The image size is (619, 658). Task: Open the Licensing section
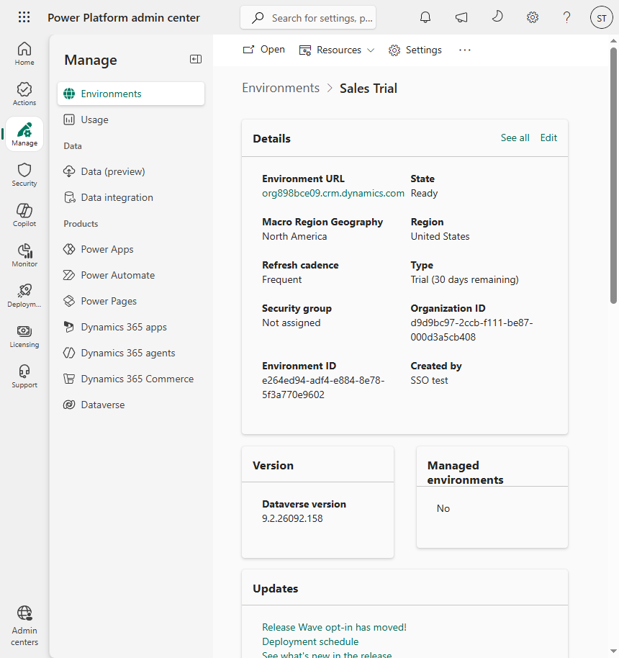[x=24, y=335]
